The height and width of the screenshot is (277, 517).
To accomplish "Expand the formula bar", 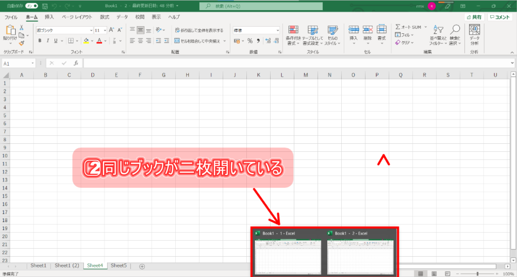I will click(x=512, y=63).
